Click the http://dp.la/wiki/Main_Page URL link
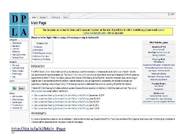The width and height of the screenshot is (185, 139). click(x=39, y=129)
